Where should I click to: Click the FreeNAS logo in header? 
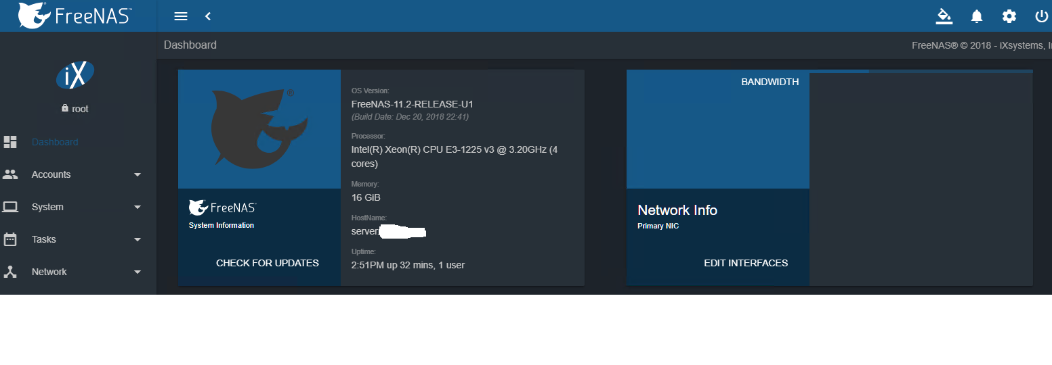tap(75, 16)
